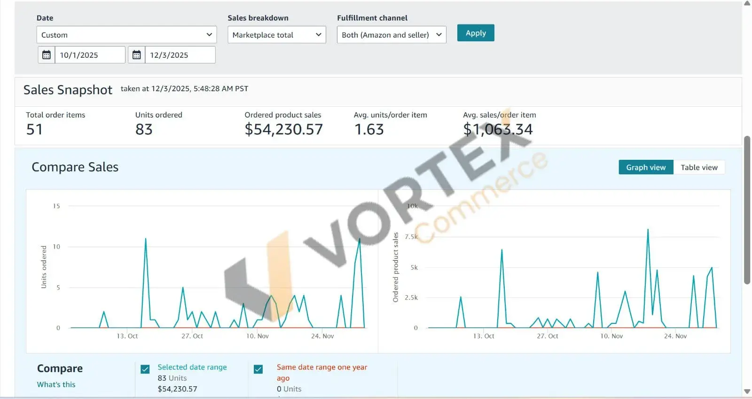Click the highest peak in Ordered product sales chart
This screenshot has width=752, height=399.
point(648,230)
